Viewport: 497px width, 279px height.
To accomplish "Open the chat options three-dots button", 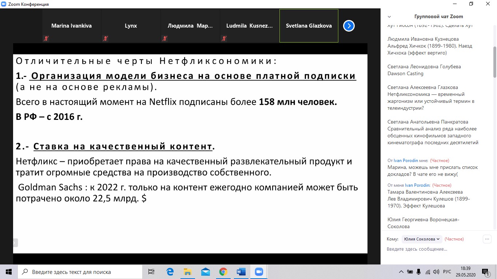I will tap(487, 239).
